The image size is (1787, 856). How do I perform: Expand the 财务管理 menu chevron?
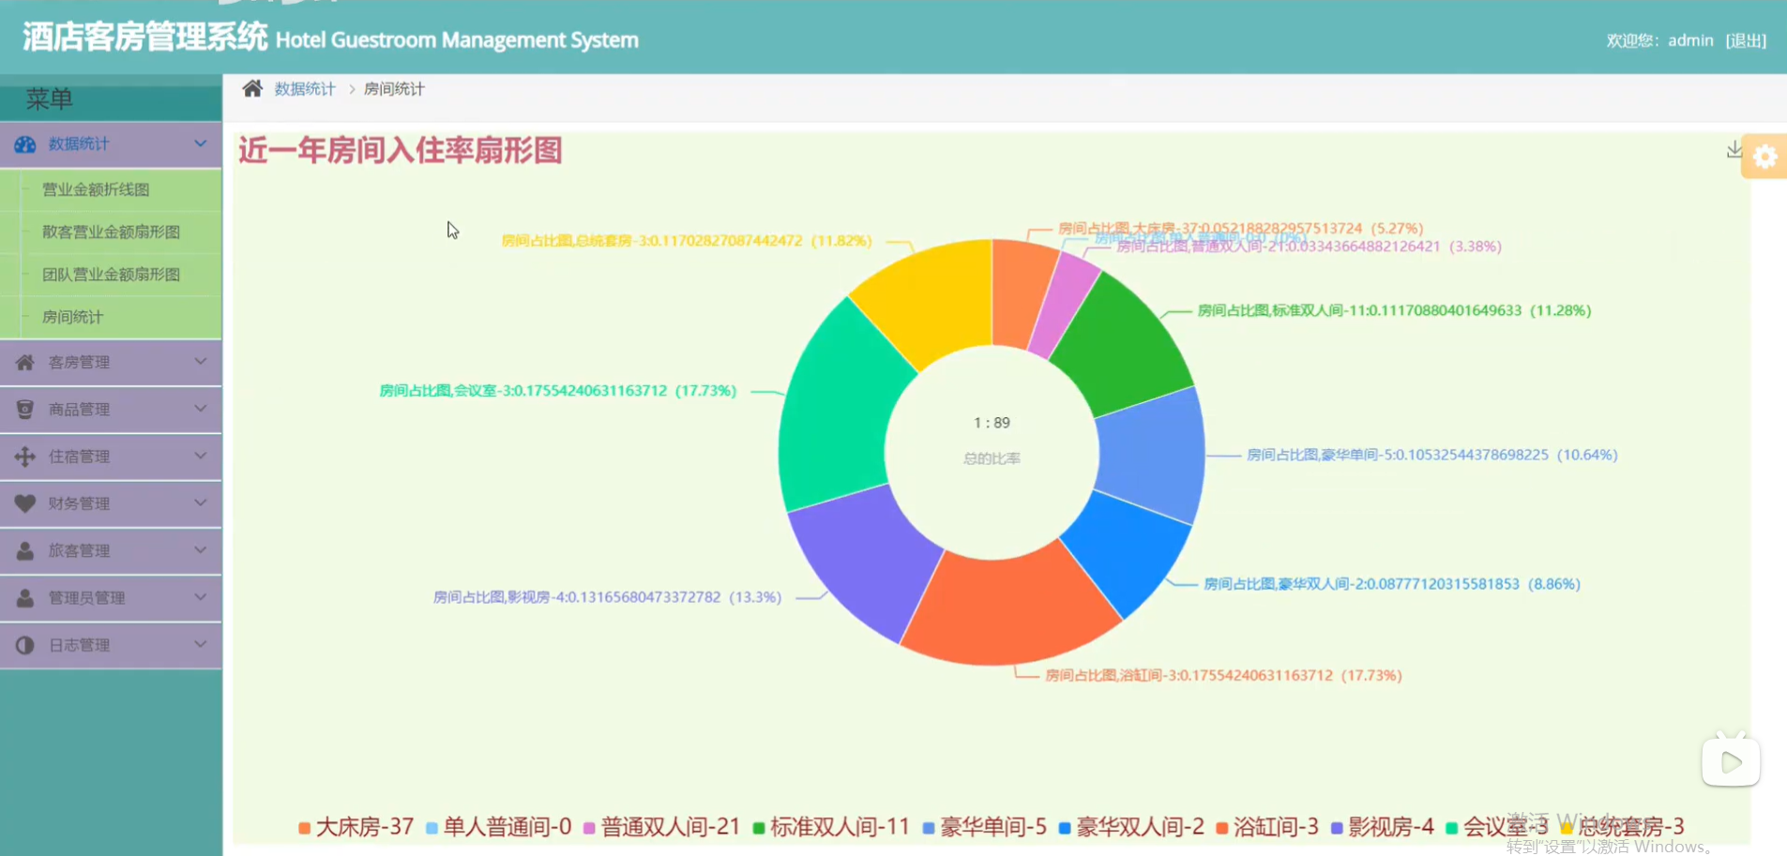pos(200,503)
